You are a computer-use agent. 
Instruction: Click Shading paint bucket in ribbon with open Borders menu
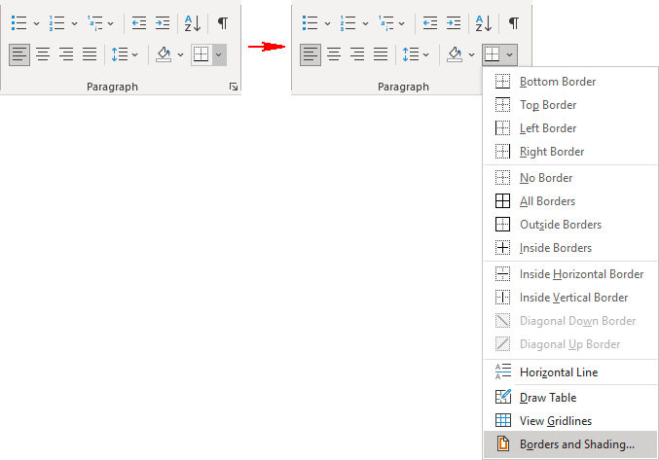[x=455, y=54]
